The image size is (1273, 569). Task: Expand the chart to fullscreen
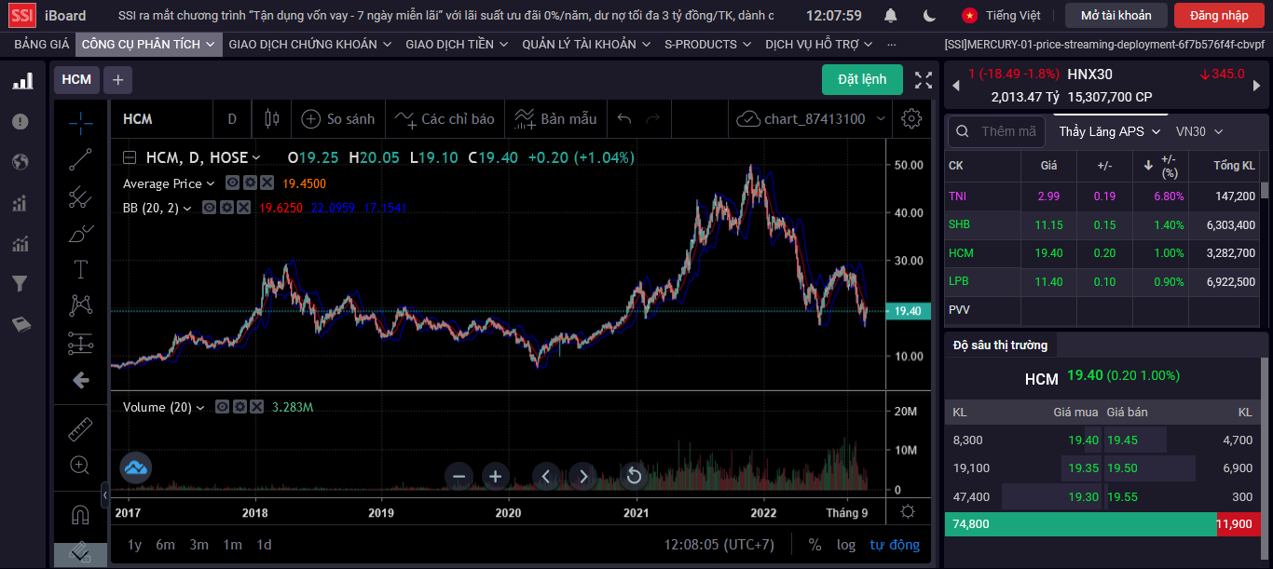[924, 80]
